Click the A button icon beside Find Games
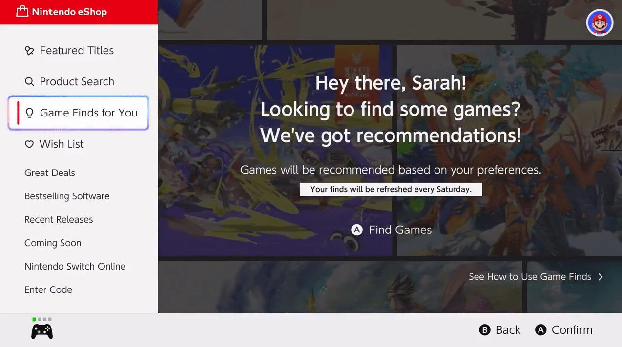622x347 pixels. (x=357, y=230)
